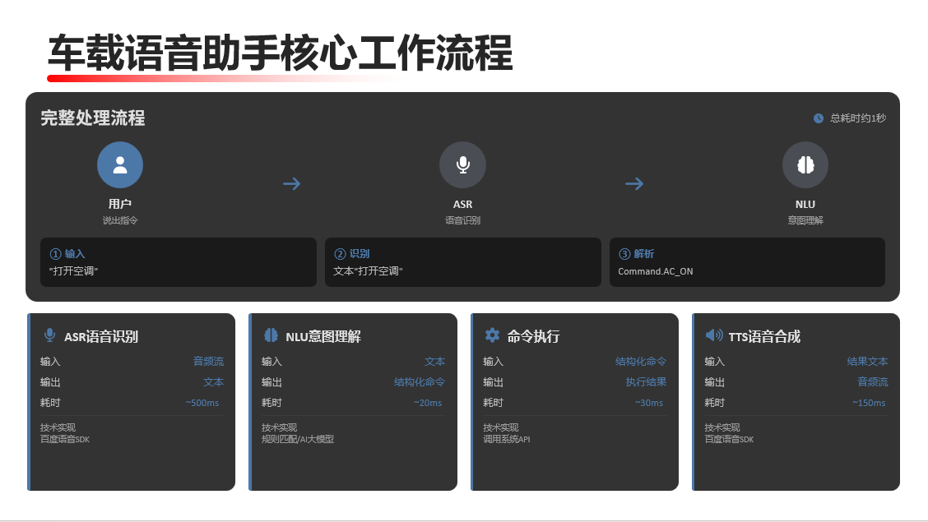Click the 意图理解 caption under NLU
The height and width of the screenshot is (522, 928).
pos(805,220)
